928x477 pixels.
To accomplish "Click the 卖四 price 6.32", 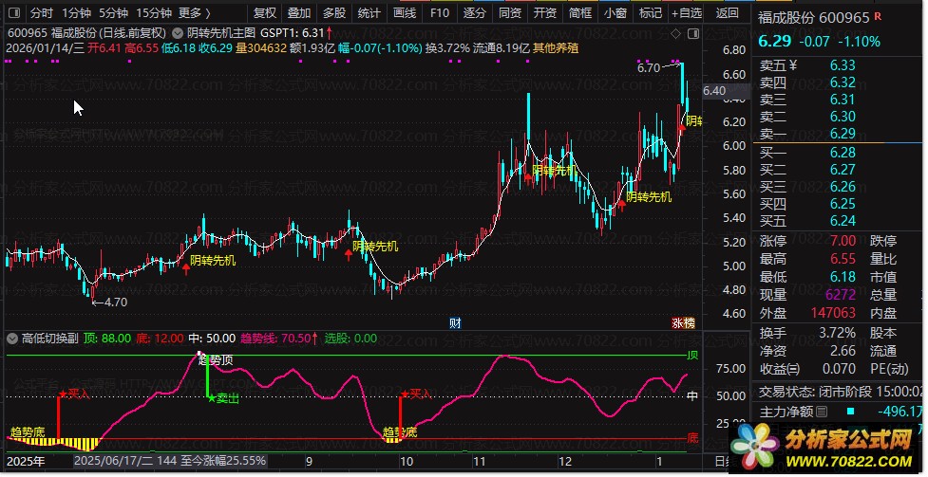I will point(843,83).
